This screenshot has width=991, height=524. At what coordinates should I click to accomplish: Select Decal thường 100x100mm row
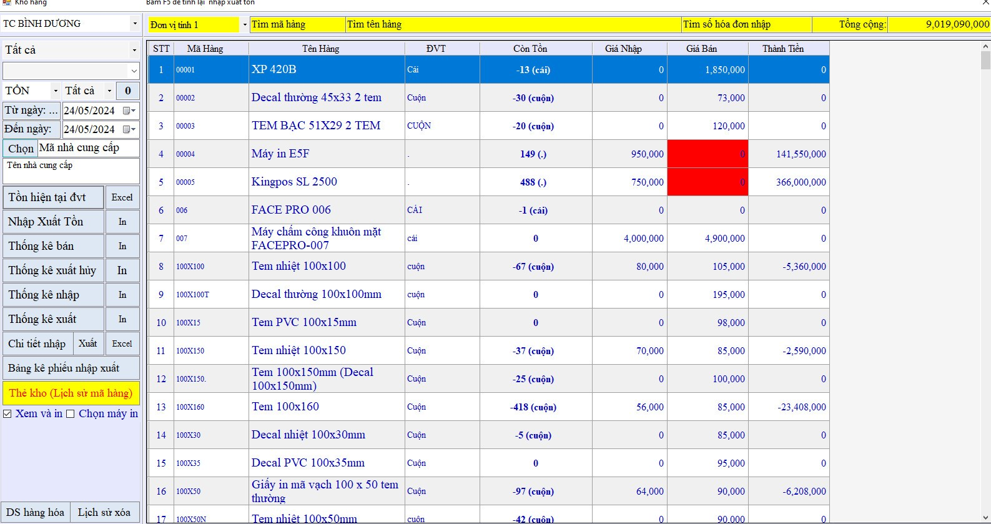[x=489, y=294]
